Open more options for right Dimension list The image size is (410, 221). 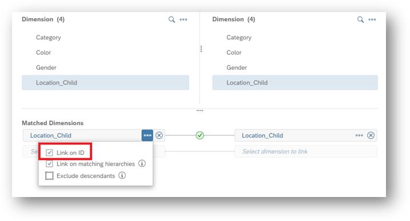tap(372, 19)
